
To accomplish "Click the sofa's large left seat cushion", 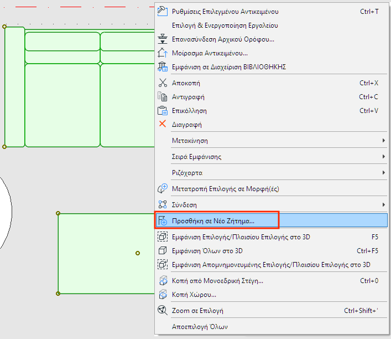I will 62,105.
